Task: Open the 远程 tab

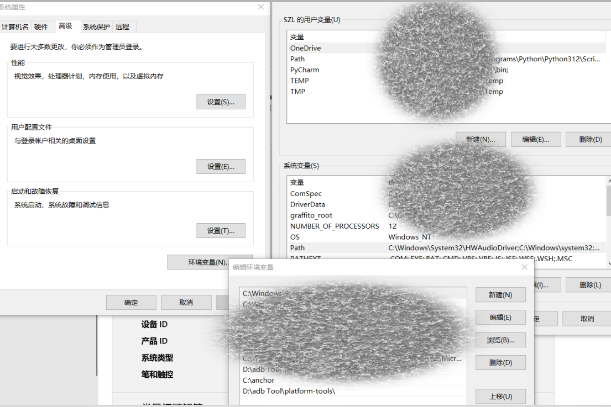Action: pos(122,27)
